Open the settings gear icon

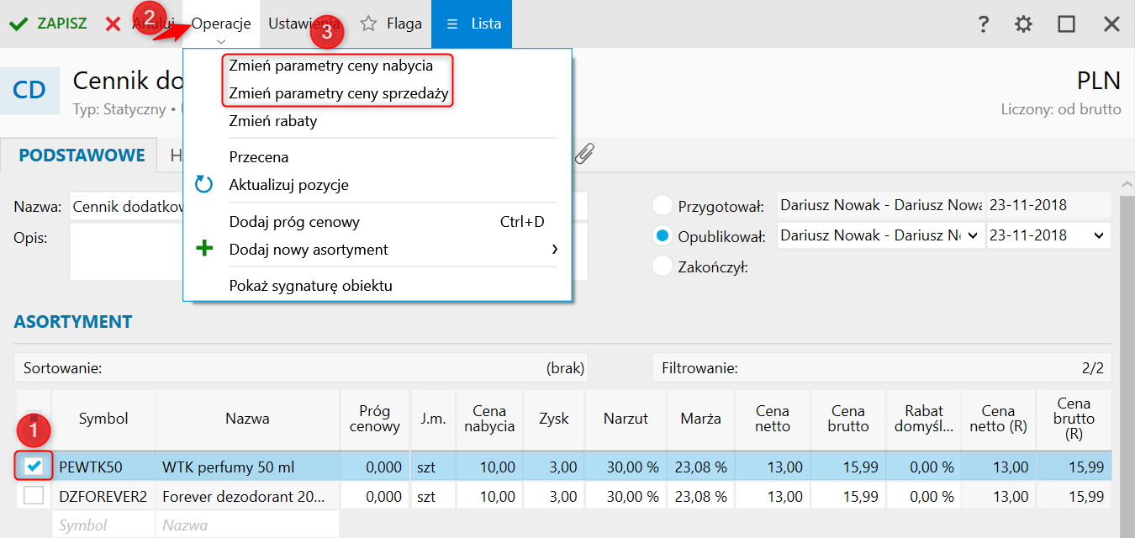point(1023,24)
